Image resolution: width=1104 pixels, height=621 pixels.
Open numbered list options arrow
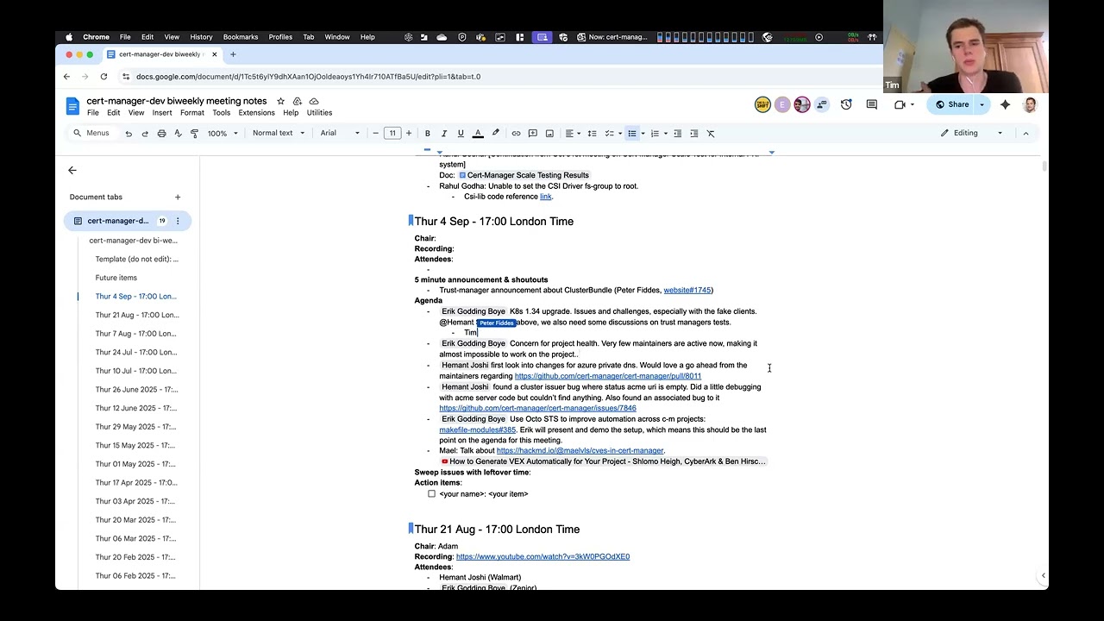click(665, 133)
